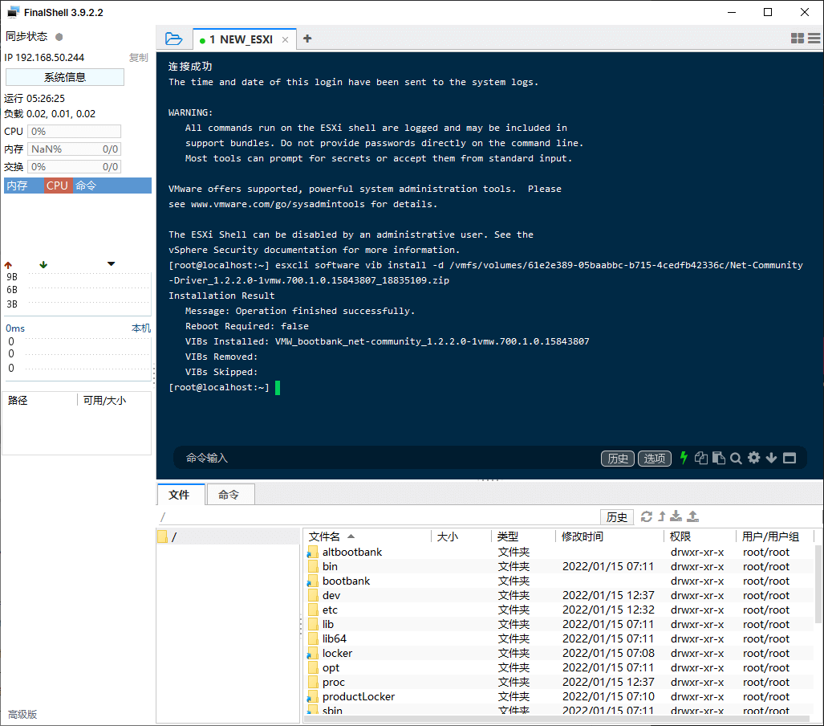This screenshot has width=824, height=726.
Task: Open the hamburger menu at top right
Action: pyautogui.click(x=814, y=39)
